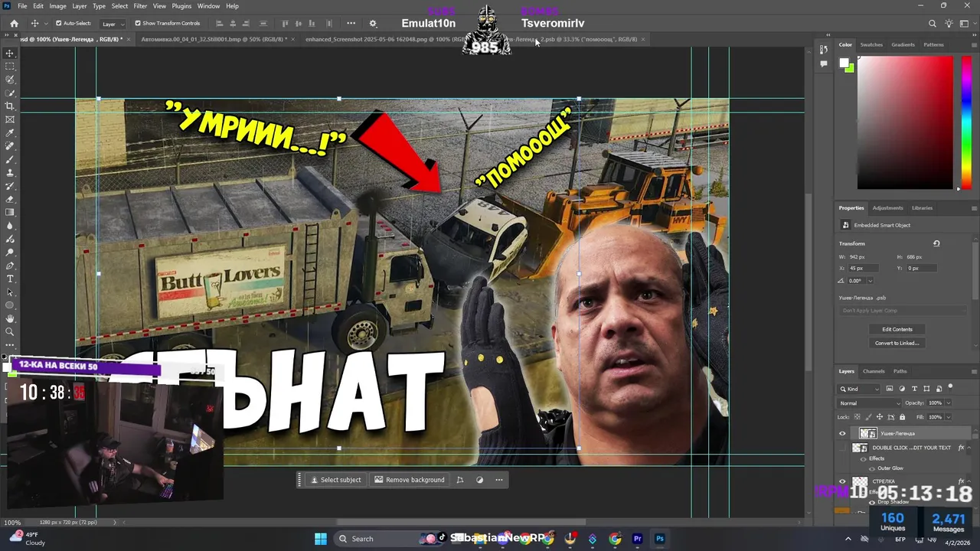
Task: Filter layers by adjustment layers icon
Action: 902,389
